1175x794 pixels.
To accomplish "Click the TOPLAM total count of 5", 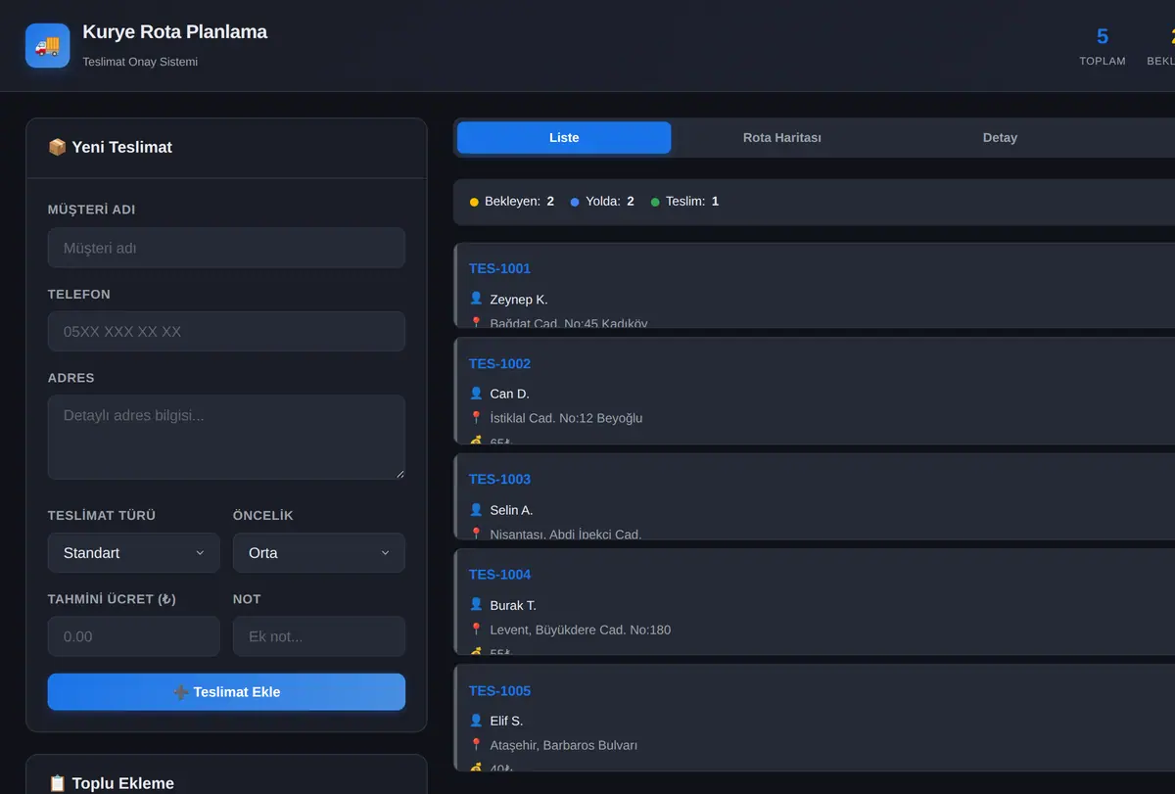I will pyautogui.click(x=1103, y=37).
